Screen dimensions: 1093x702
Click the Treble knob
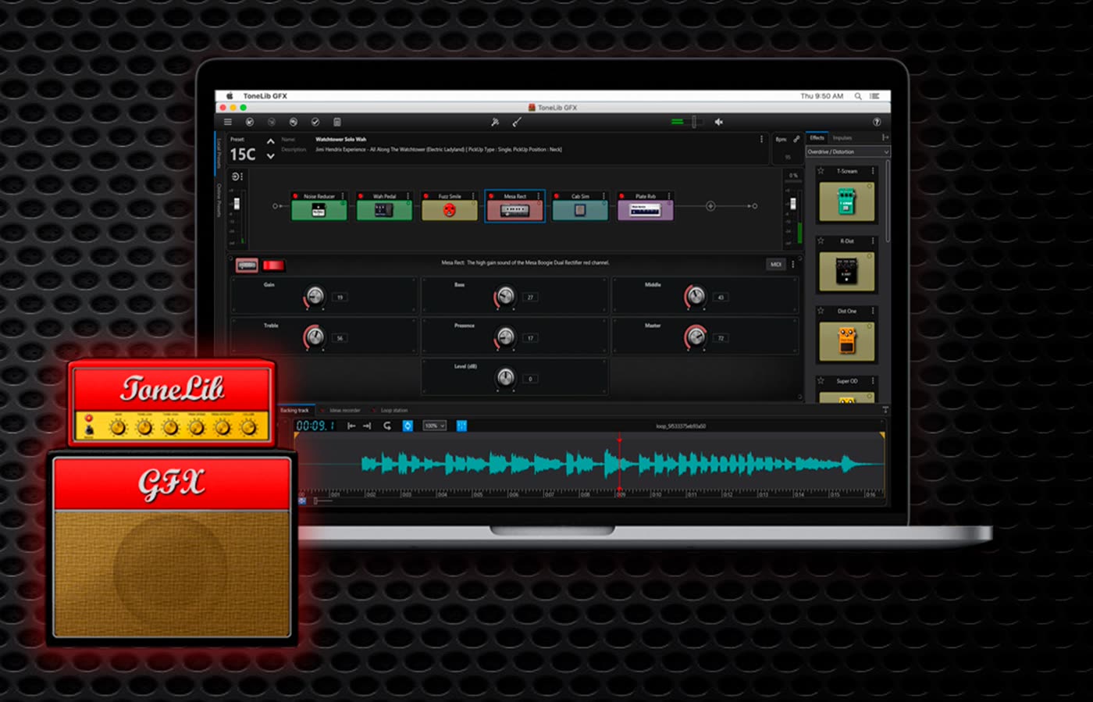coord(315,337)
